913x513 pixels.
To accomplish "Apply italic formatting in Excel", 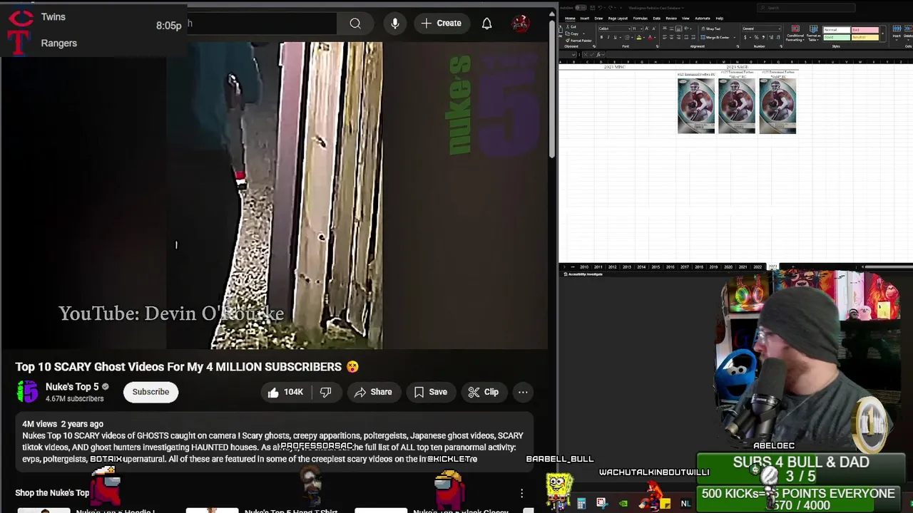I will tap(608, 37).
